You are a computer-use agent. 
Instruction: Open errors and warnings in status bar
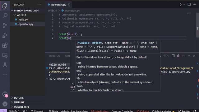pos(14,111)
